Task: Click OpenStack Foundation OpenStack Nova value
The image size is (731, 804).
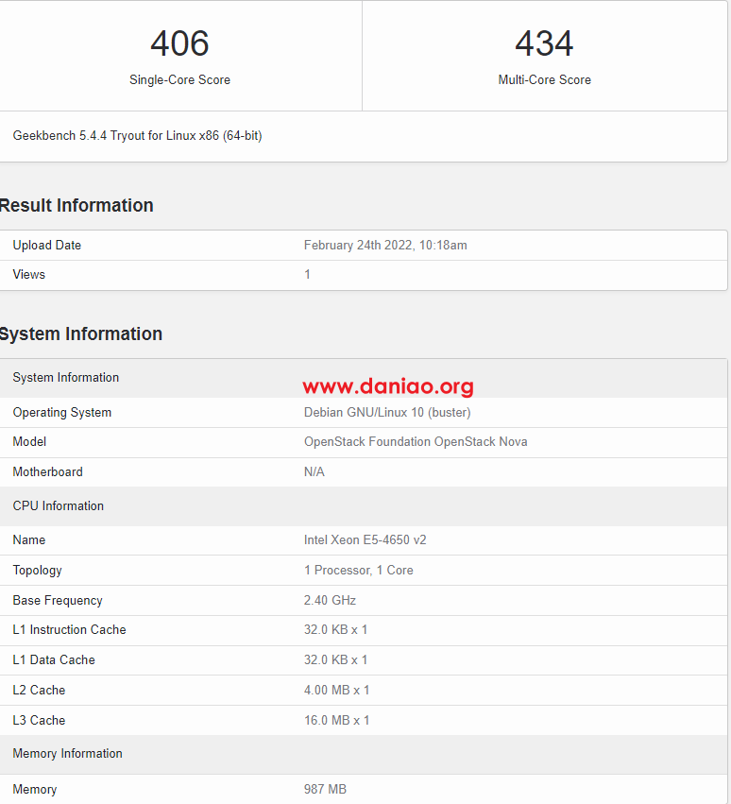Action: tap(416, 442)
